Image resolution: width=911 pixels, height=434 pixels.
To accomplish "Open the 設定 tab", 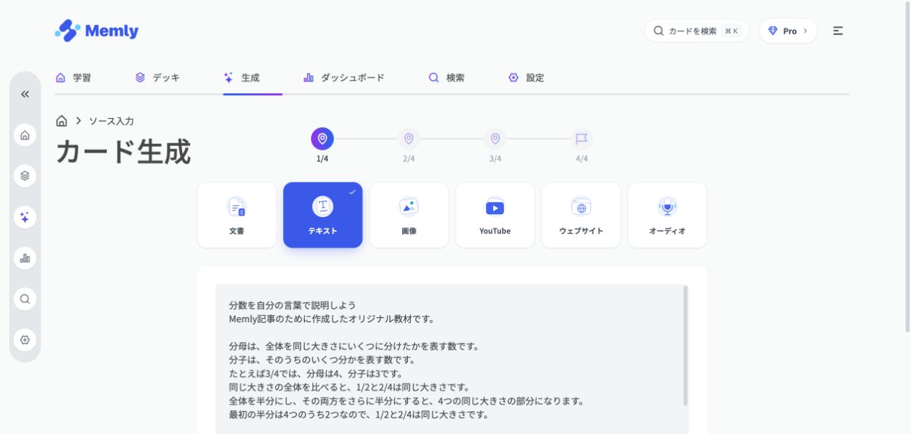I will [526, 77].
